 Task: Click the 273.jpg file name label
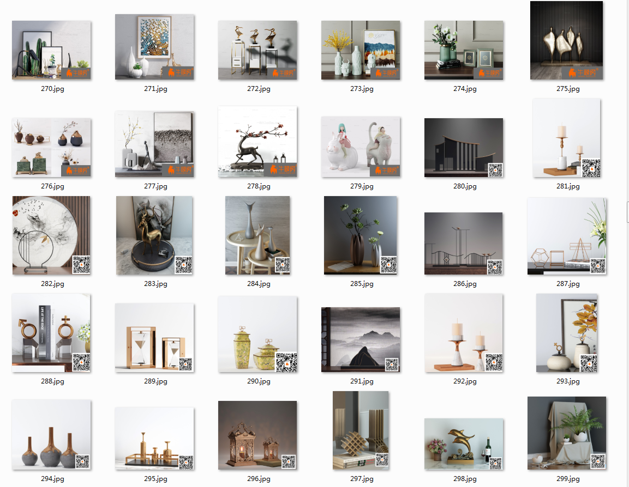tap(362, 89)
